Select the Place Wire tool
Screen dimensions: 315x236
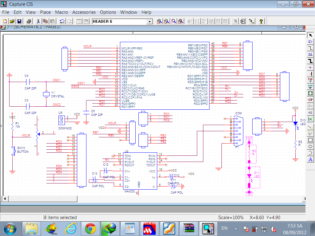pos(310,48)
